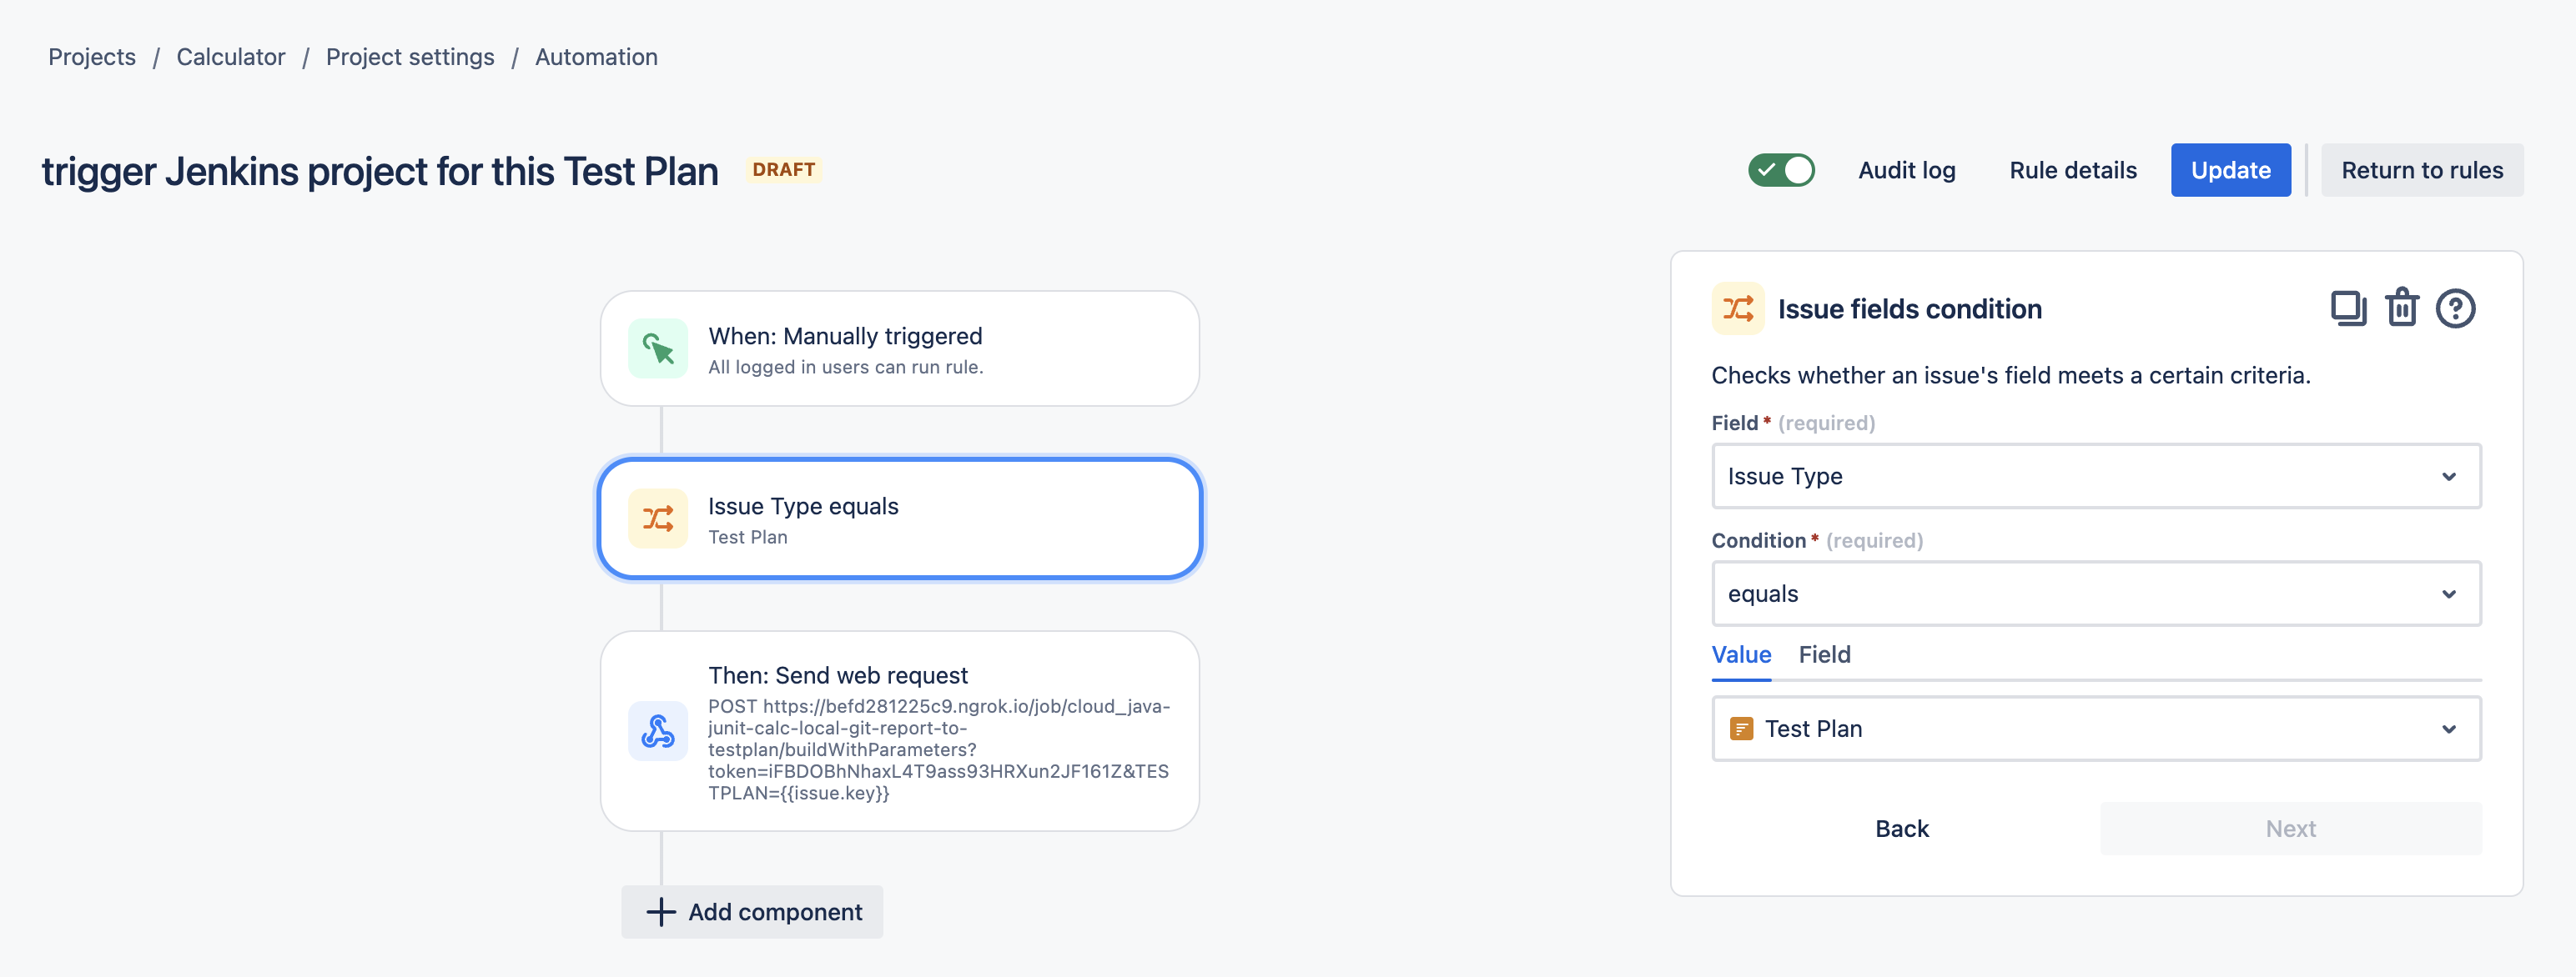The image size is (2576, 977).
Task: Click the shuffle icon on Issue Type card
Action: [658, 519]
